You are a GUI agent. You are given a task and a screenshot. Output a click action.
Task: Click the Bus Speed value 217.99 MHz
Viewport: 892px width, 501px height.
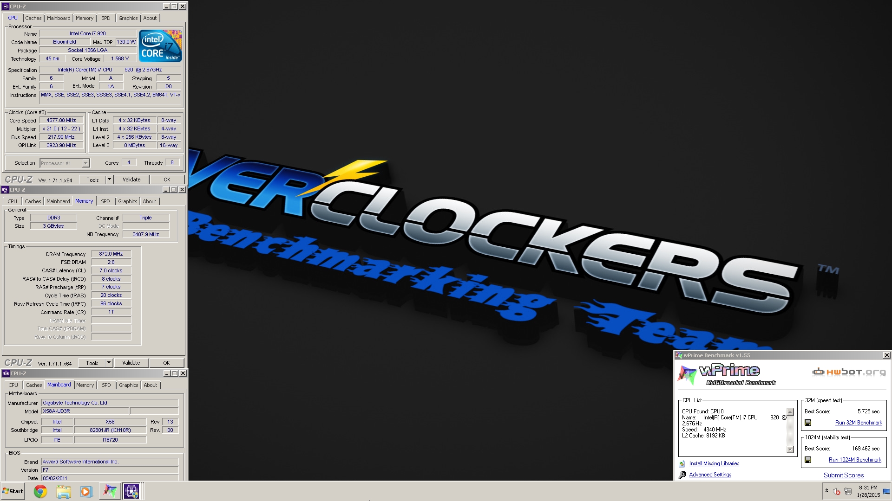coord(61,137)
